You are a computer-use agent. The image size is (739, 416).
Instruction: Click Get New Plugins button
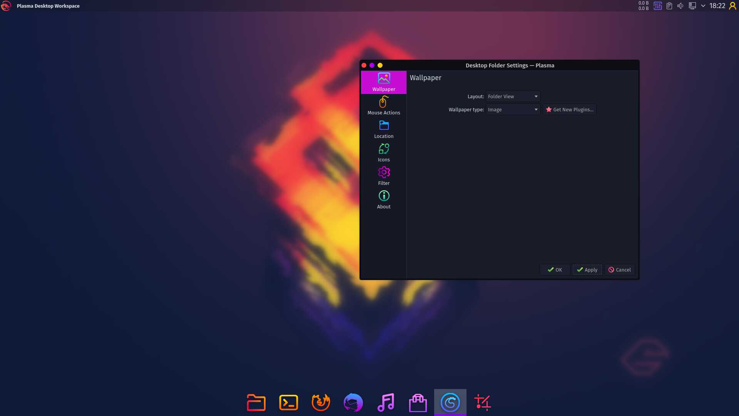(569, 109)
